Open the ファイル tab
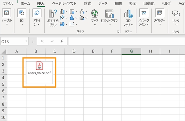The height and width of the screenshot is (121, 185). click(x=8, y=3)
